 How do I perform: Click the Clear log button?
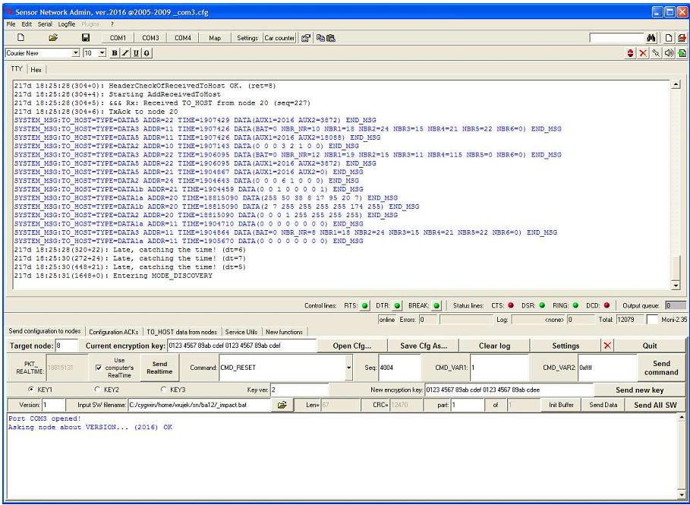click(x=495, y=346)
